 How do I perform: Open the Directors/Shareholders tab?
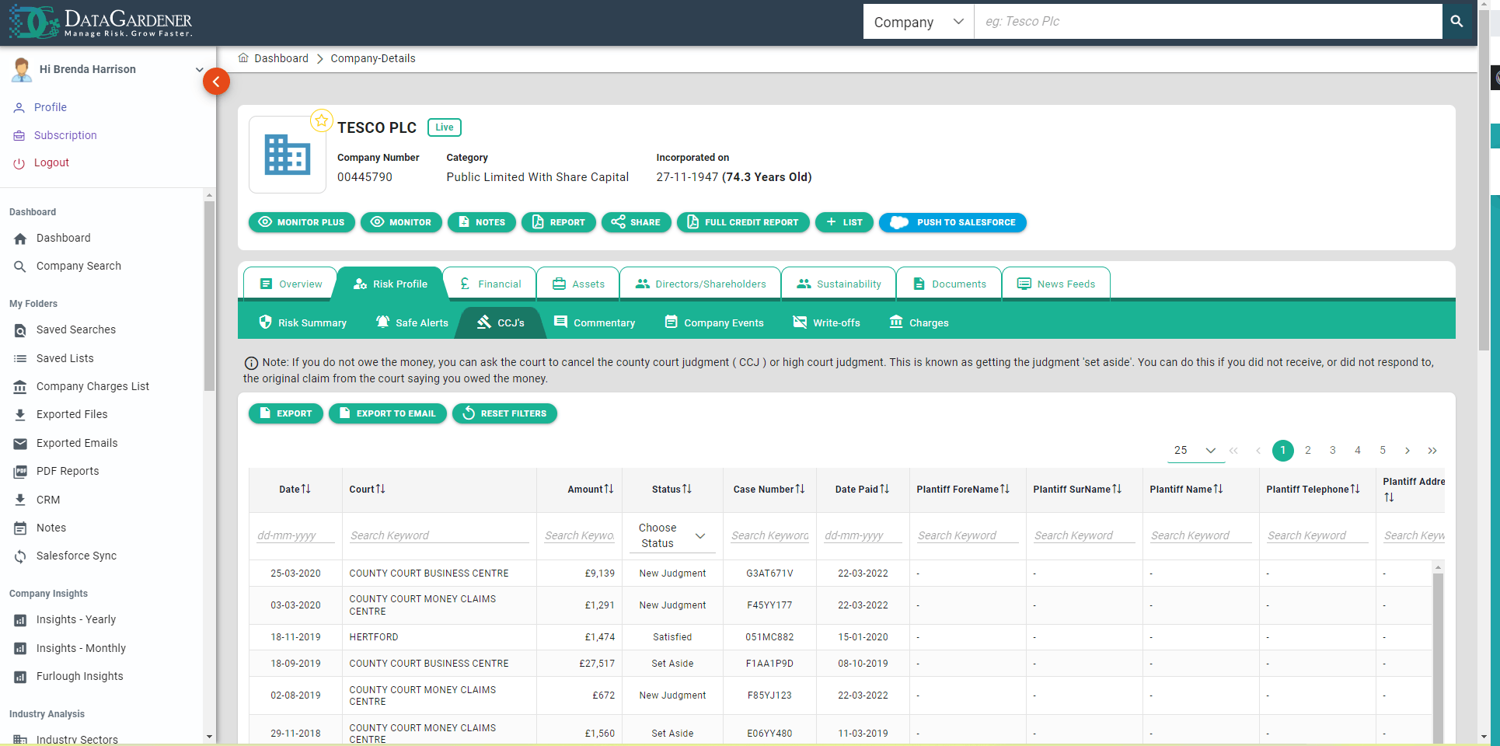pos(700,284)
